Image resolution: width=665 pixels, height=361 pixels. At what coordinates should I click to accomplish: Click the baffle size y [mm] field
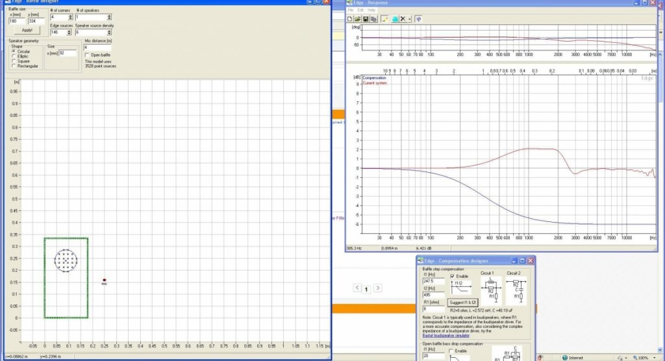36,21
